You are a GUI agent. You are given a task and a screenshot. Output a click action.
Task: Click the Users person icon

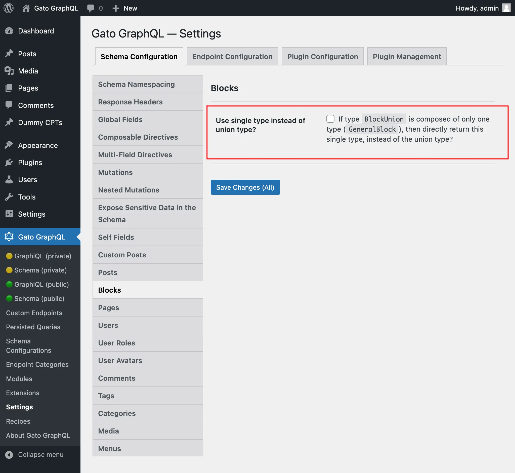tap(9, 179)
